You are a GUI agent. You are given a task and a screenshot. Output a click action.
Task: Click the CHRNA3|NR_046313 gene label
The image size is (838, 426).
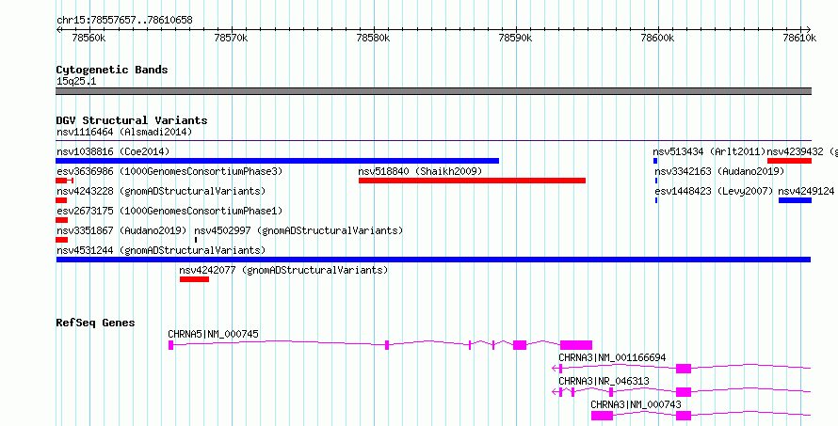604,381
